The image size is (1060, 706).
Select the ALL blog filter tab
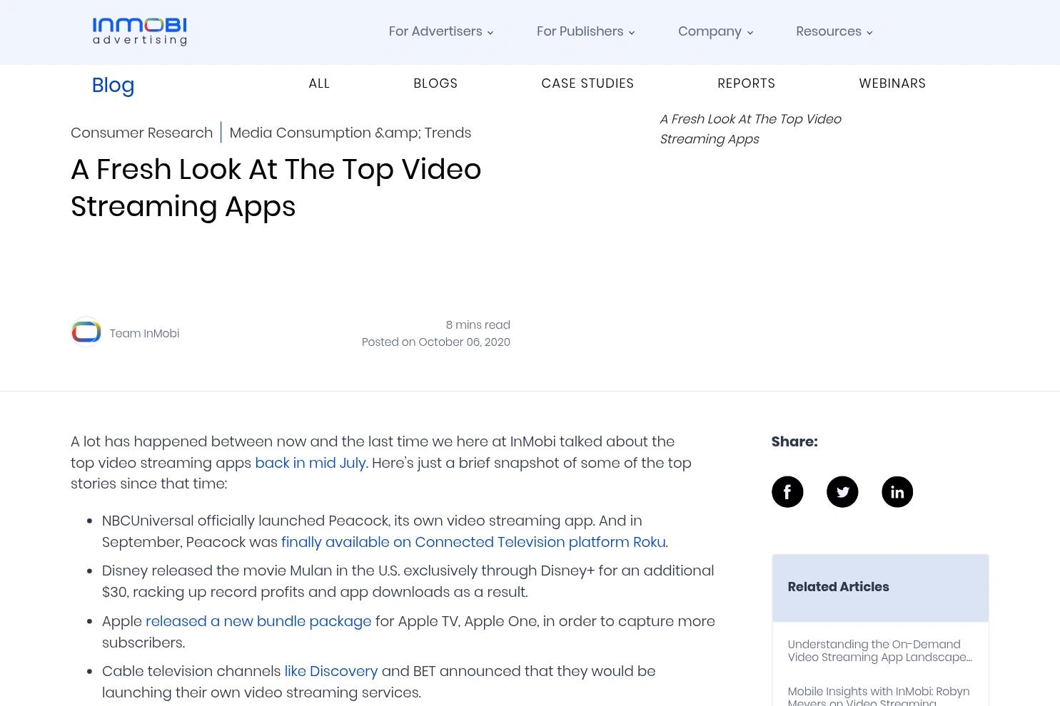[319, 83]
